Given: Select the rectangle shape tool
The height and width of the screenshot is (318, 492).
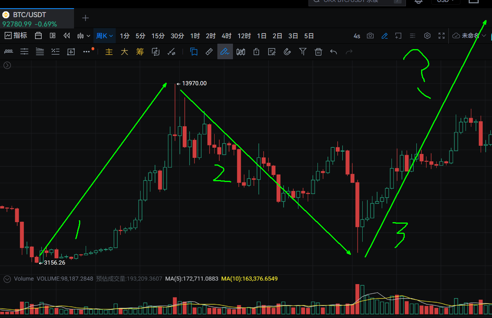Looking at the screenshot, I should 71,51.
